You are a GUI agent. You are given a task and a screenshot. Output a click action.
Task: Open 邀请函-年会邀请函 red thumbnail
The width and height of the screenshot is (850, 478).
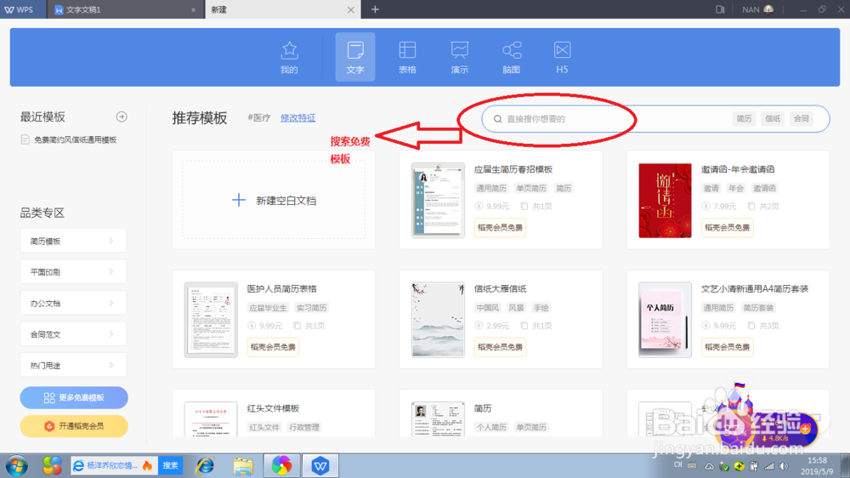666,200
